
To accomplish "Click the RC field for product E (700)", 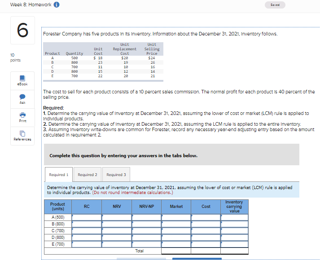I will pos(87,244).
